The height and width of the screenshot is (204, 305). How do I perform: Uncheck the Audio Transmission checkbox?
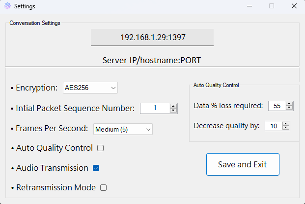(x=96, y=168)
